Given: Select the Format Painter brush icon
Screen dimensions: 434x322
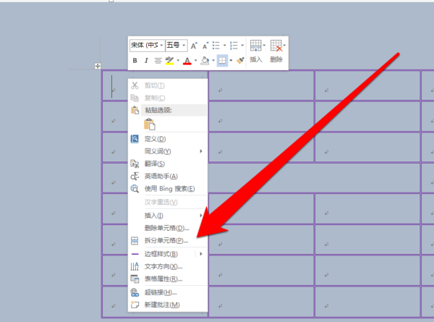Looking at the screenshot, I should coord(240,60).
